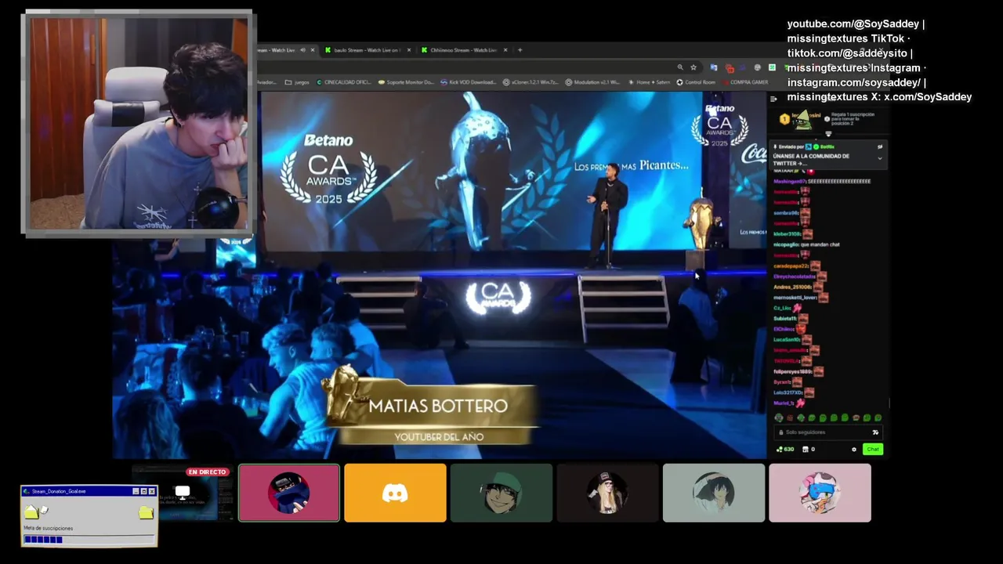Open the EN DIRECTO live screen thumbnail
This screenshot has height=564, width=1003.
[x=183, y=493]
